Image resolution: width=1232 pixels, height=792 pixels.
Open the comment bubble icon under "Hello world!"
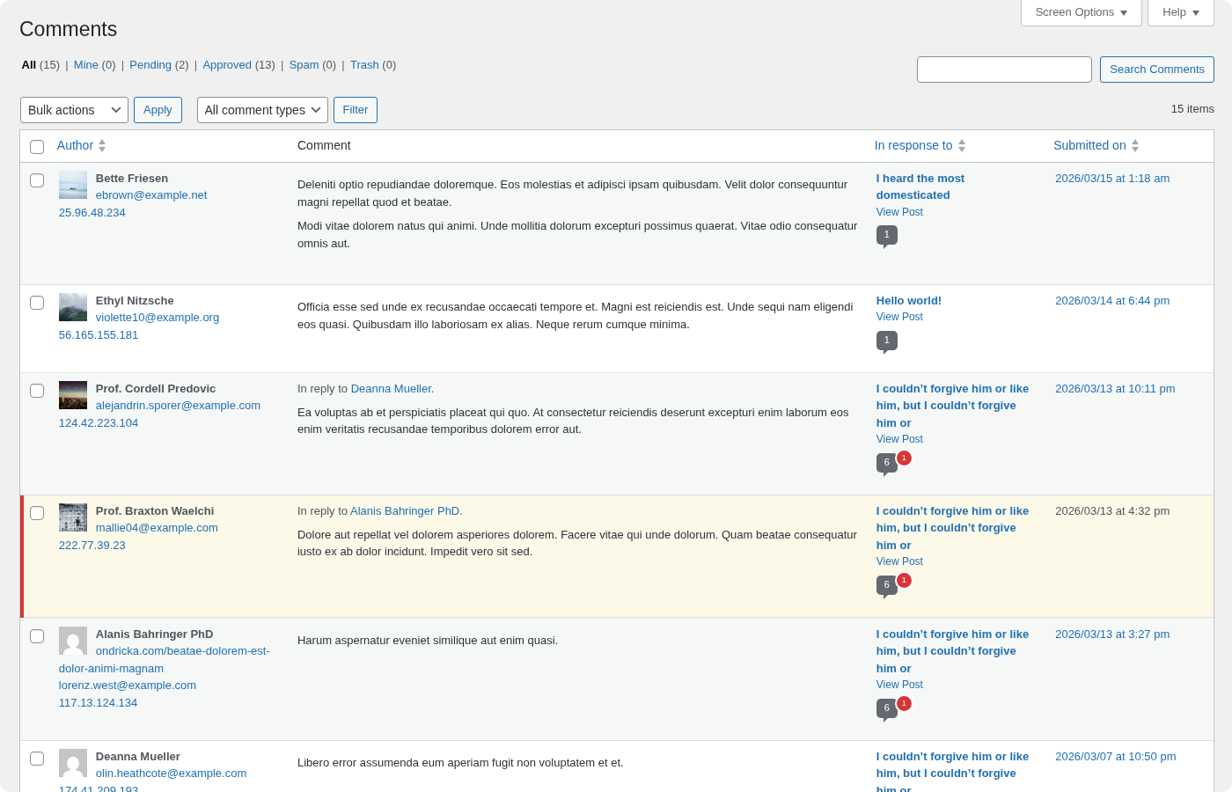pos(887,341)
